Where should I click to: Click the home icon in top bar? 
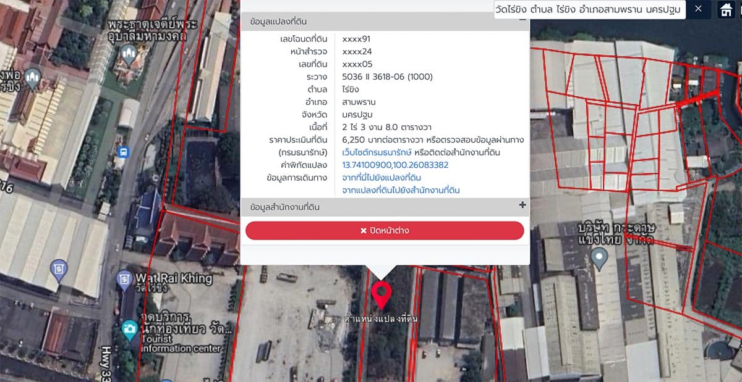[x=726, y=9]
